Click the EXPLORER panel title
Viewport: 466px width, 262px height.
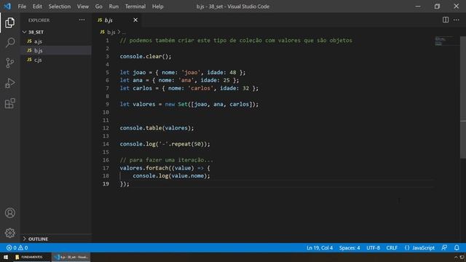click(x=39, y=20)
